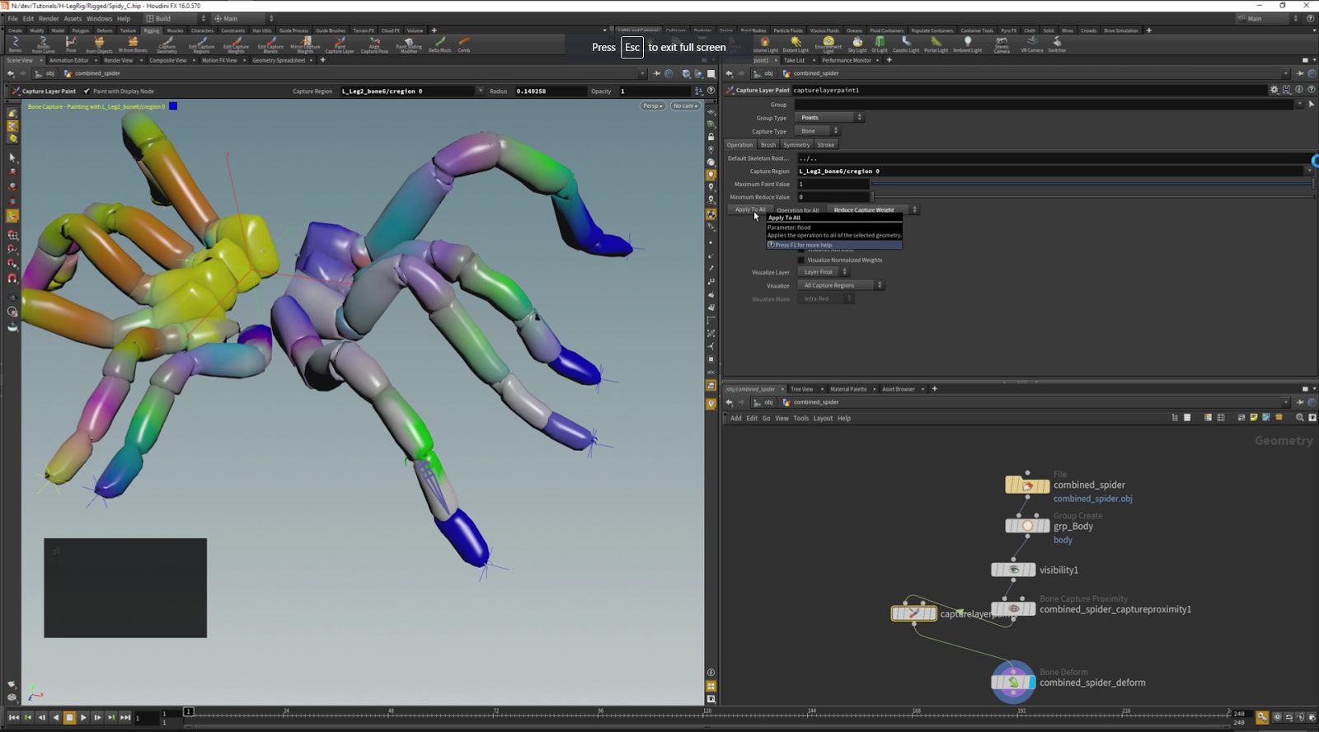This screenshot has height=732, width=1319.
Task: Open the network editor Add menu
Action: (736, 419)
